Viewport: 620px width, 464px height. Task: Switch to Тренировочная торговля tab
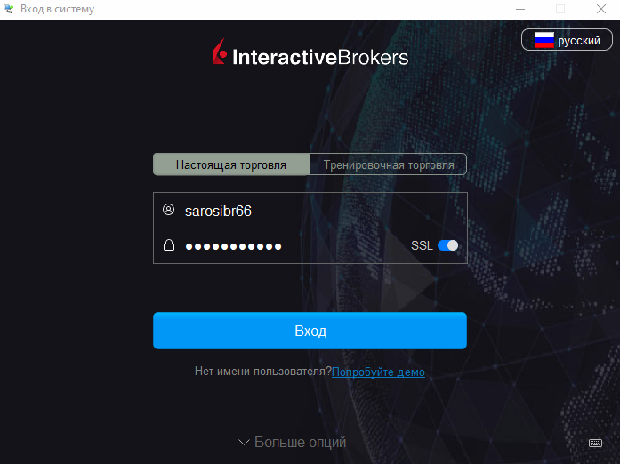389,164
